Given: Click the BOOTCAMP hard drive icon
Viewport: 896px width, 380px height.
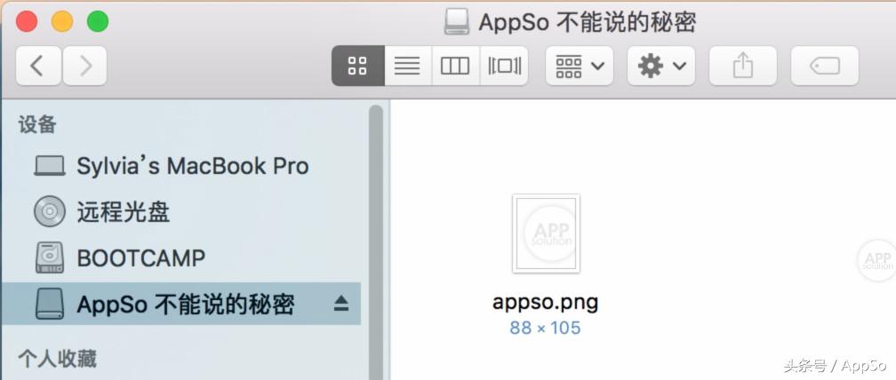Looking at the screenshot, I should point(50,257).
